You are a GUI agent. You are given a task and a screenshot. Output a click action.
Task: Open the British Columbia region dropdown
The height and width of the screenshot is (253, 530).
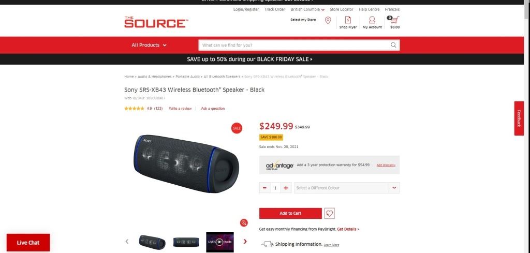coord(307,9)
